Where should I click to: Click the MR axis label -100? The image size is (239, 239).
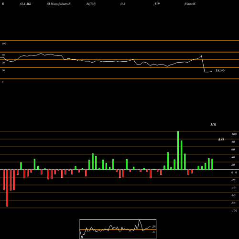[x=234, y=211]
